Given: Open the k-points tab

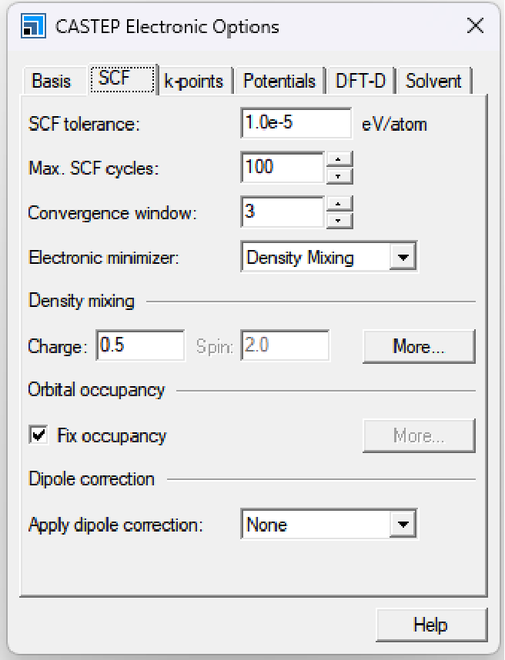Looking at the screenshot, I should [193, 81].
